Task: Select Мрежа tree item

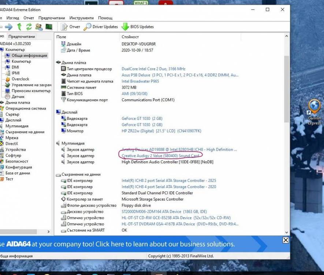Action: 12,138
